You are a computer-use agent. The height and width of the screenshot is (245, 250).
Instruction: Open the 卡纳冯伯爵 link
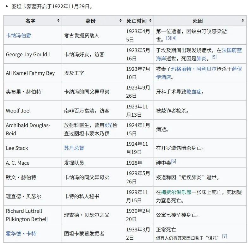(x=18, y=35)
